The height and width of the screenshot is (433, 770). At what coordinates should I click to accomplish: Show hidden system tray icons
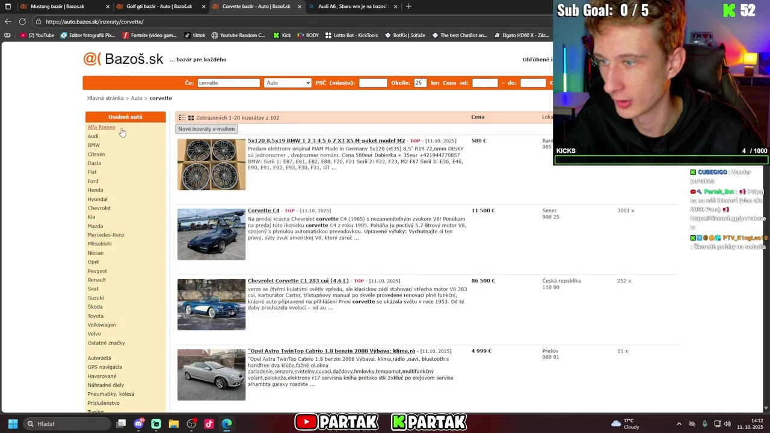[679, 424]
